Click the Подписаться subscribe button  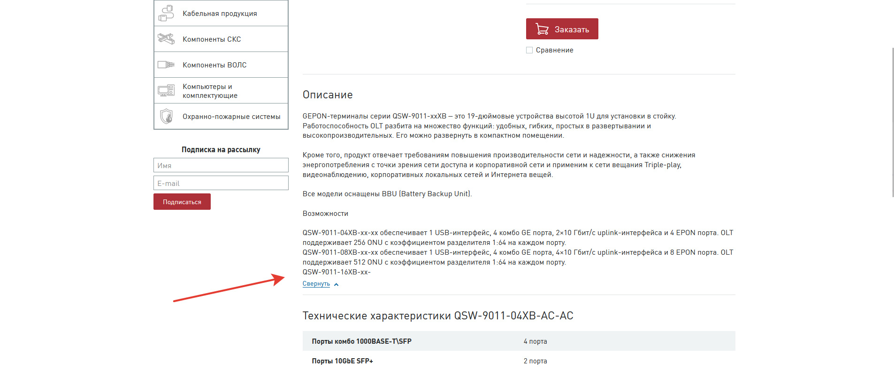(182, 202)
